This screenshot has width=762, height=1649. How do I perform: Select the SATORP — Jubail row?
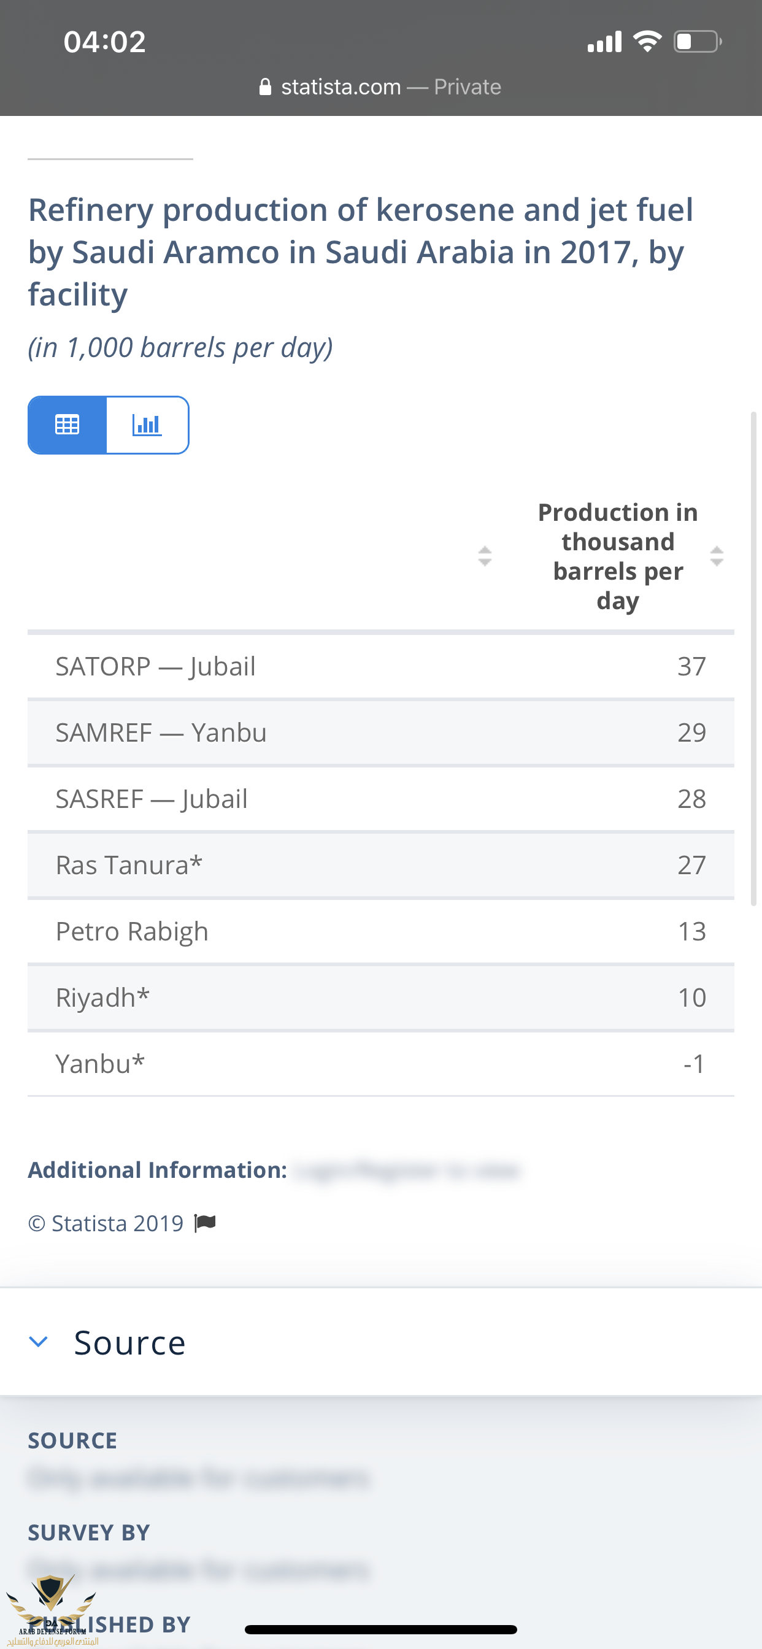[x=380, y=666]
